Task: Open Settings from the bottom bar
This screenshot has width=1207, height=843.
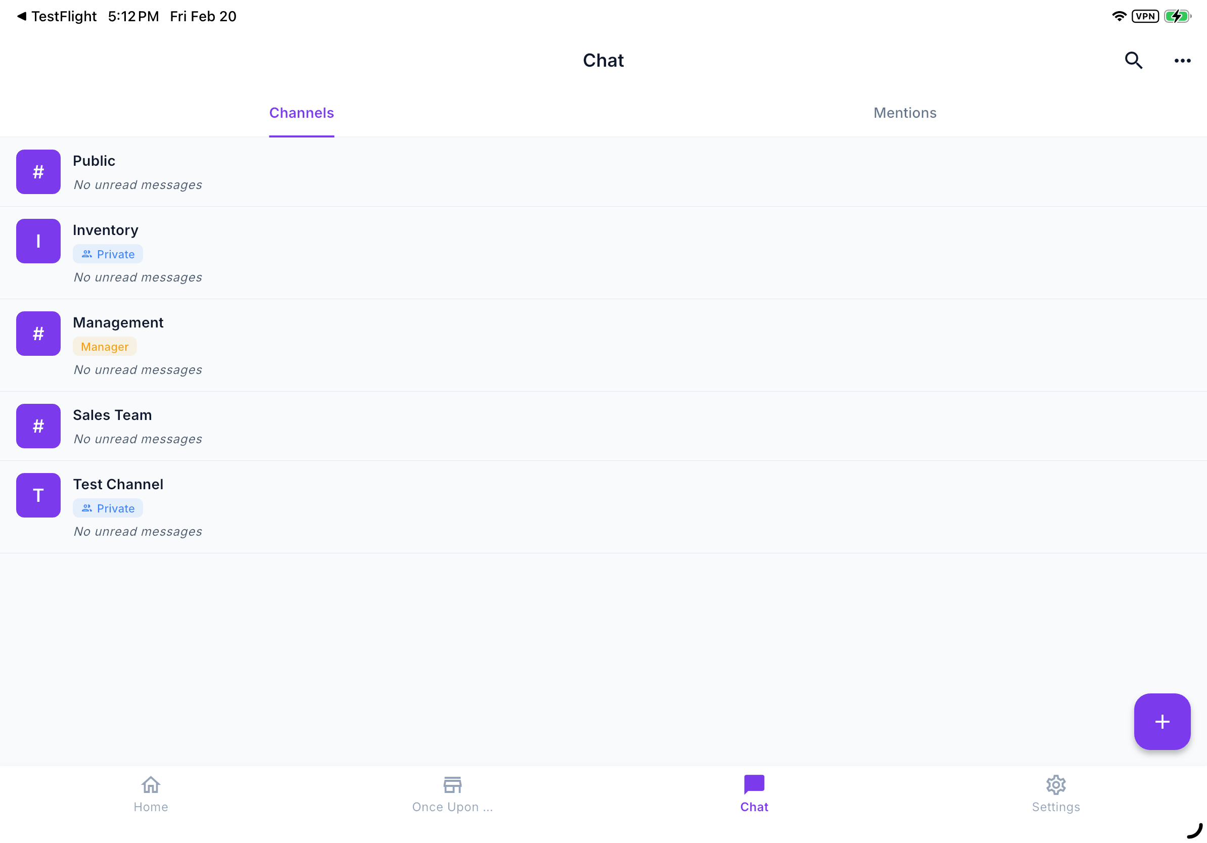Action: pyautogui.click(x=1055, y=794)
